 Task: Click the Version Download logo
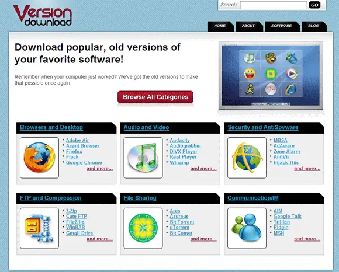(x=42, y=16)
